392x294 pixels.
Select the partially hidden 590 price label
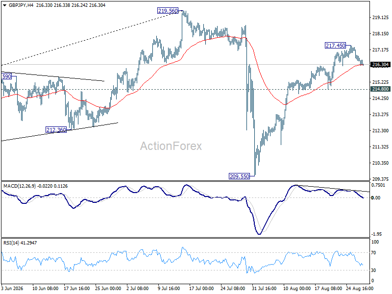coord(6,76)
